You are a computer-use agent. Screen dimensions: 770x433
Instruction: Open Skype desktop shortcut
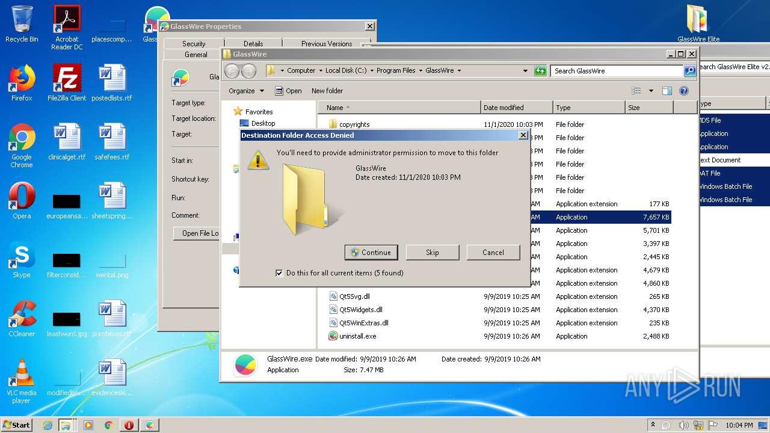tap(22, 260)
